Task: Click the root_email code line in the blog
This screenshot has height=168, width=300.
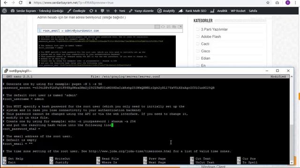Action: (71, 31)
